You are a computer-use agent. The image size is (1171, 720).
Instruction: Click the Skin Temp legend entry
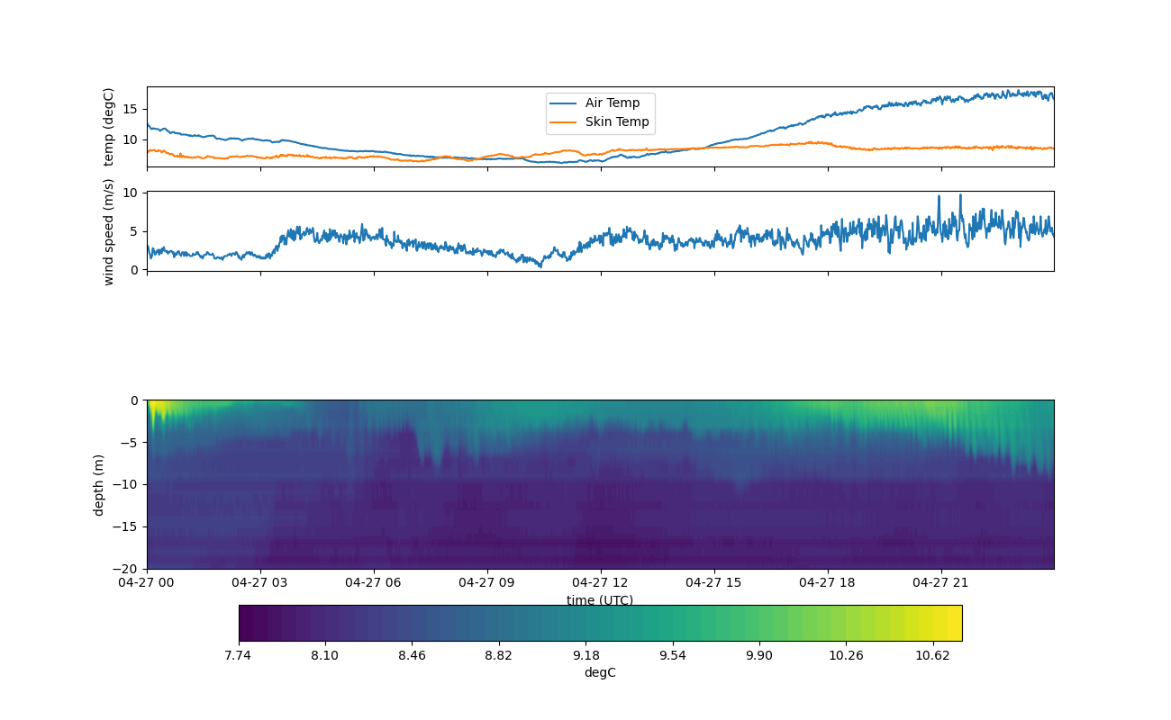[617, 122]
